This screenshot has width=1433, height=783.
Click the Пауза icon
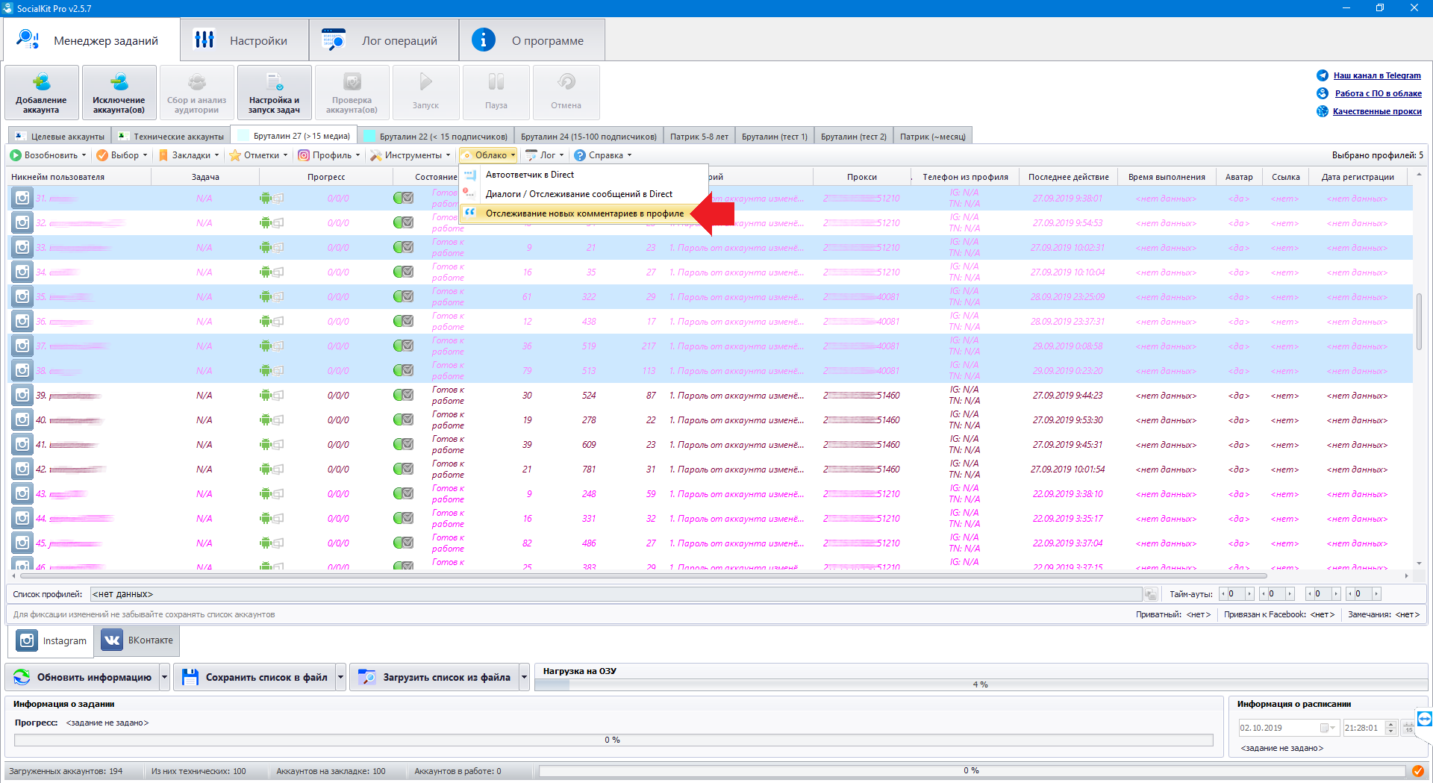point(496,81)
